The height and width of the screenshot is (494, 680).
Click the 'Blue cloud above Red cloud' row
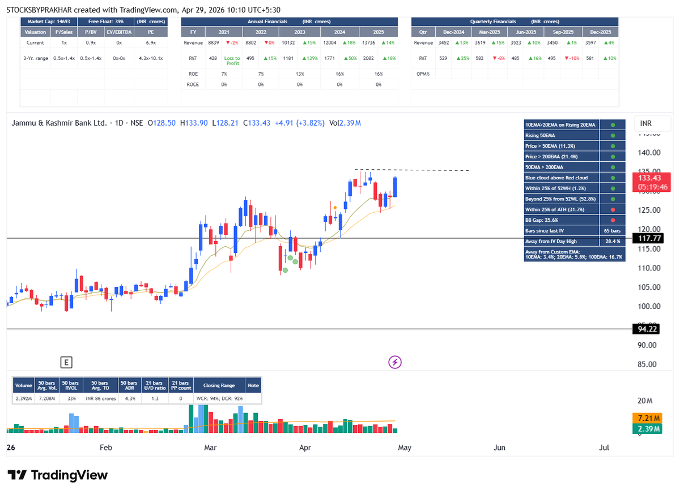(575, 178)
